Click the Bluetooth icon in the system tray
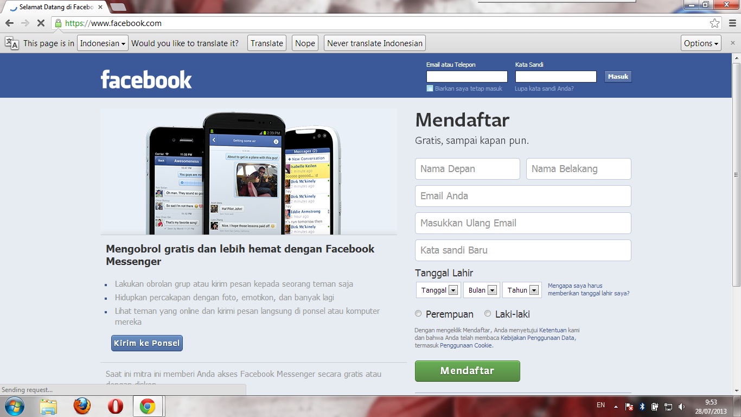The width and height of the screenshot is (741, 417). tap(642, 406)
